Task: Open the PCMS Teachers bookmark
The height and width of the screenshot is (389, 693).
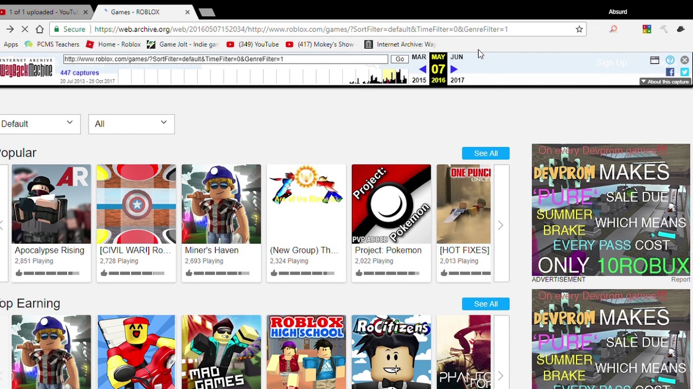Action: [53, 44]
